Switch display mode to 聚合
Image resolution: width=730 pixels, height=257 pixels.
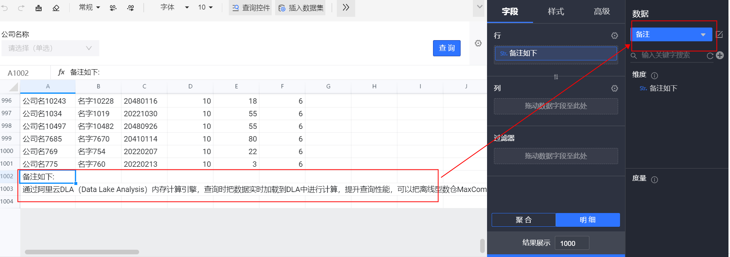pos(523,220)
